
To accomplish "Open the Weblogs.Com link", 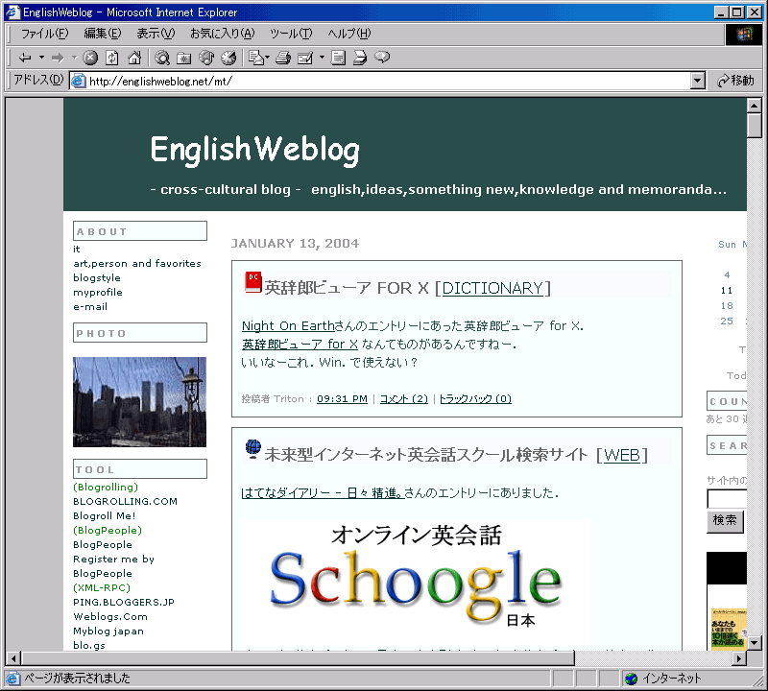I will tap(110, 616).
